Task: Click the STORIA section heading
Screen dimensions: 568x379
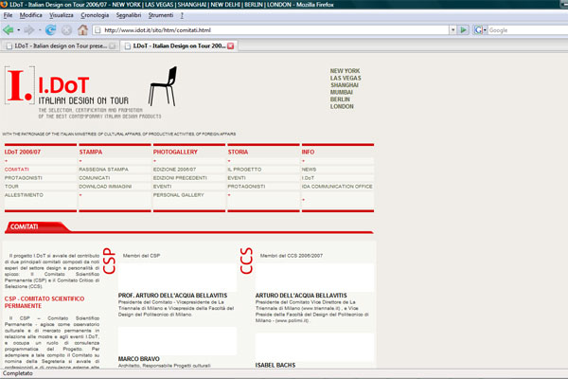Action: 238,152
